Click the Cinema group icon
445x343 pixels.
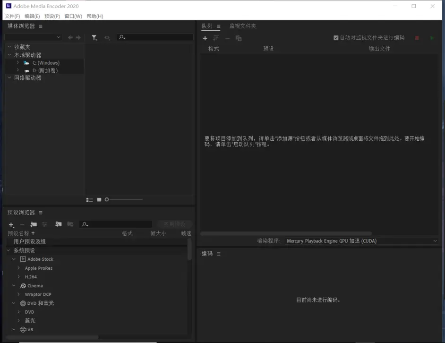pyautogui.click(x=23, y=286)
